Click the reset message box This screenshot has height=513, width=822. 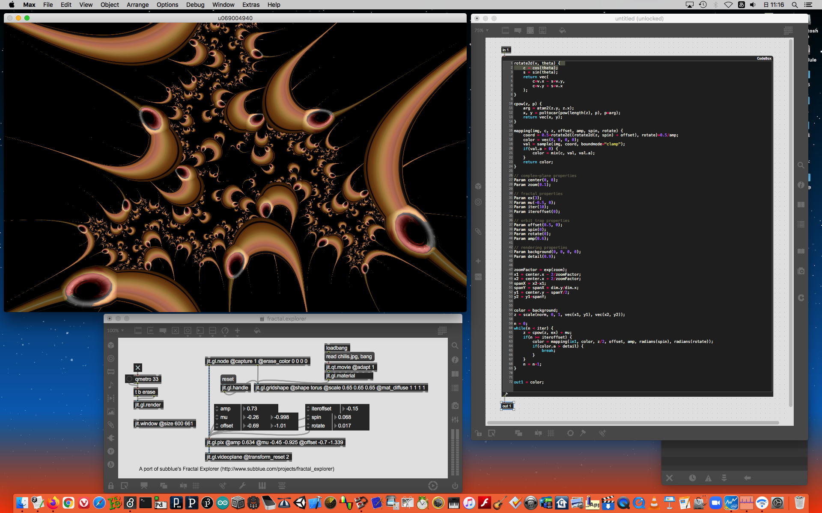point(228,379)
